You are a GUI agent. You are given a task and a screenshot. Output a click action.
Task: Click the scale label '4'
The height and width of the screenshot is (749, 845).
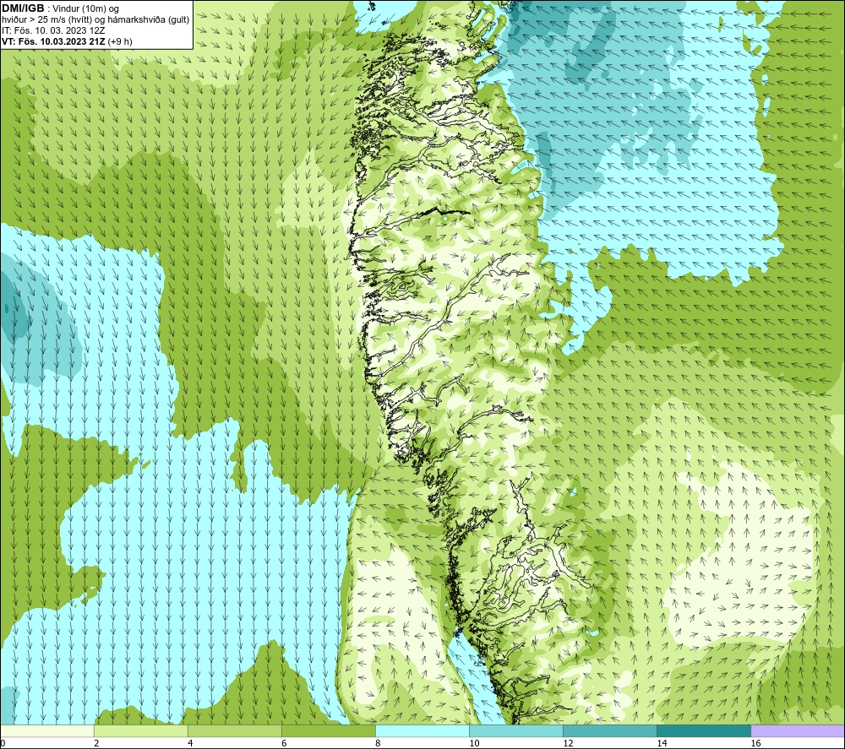(x=190, y=744)
